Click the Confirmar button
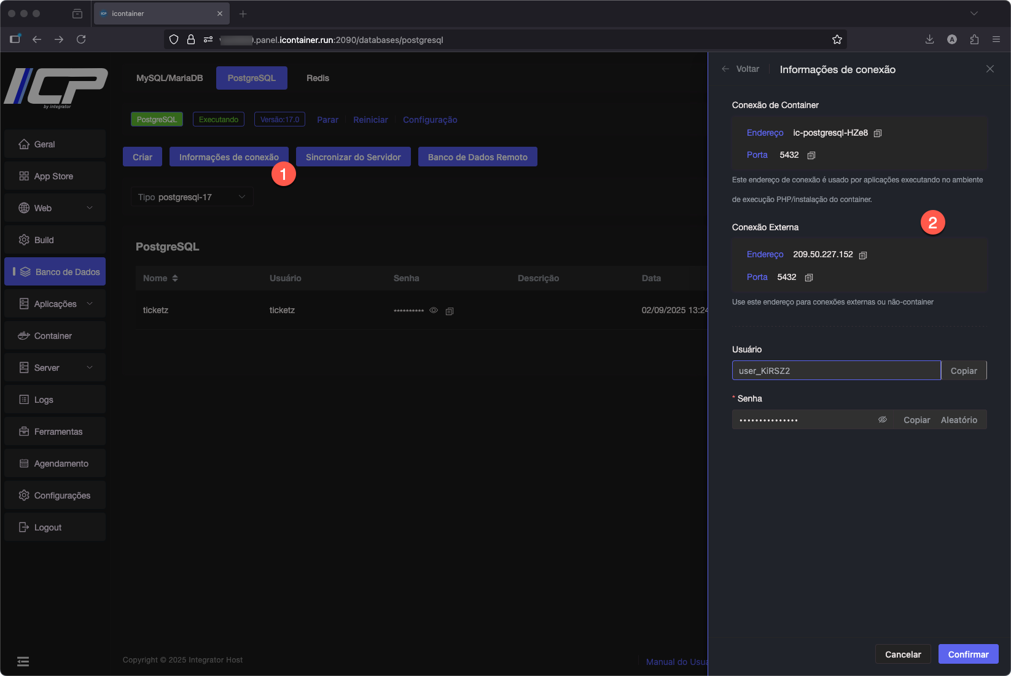 [x=968, y=655]
